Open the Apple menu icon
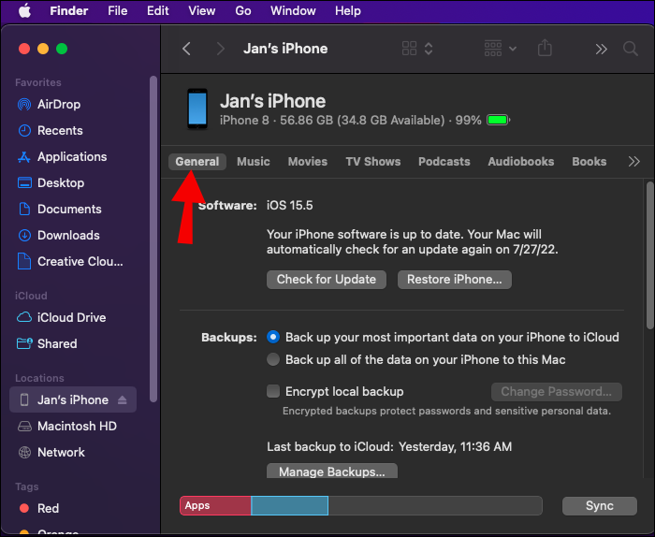The width and height of the screenshot is (655, 537). (24, 11)
